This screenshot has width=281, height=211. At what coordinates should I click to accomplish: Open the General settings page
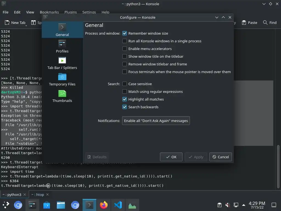click(62, 30)
